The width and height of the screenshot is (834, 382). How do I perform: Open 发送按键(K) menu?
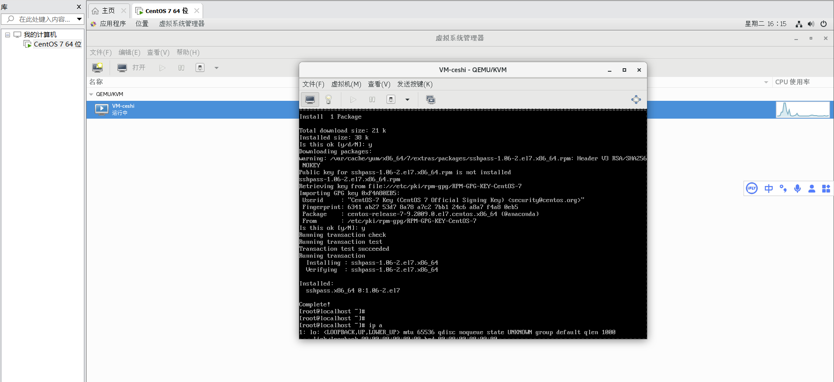pyautogui.click(x=415, y=84)
